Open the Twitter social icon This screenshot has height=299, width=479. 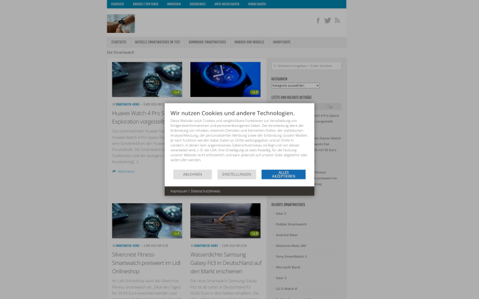(328, 20)
